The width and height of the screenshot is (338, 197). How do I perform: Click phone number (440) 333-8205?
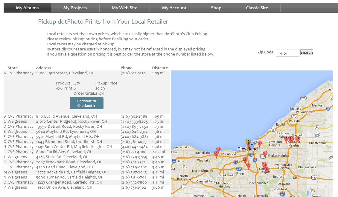pos(134,121)
